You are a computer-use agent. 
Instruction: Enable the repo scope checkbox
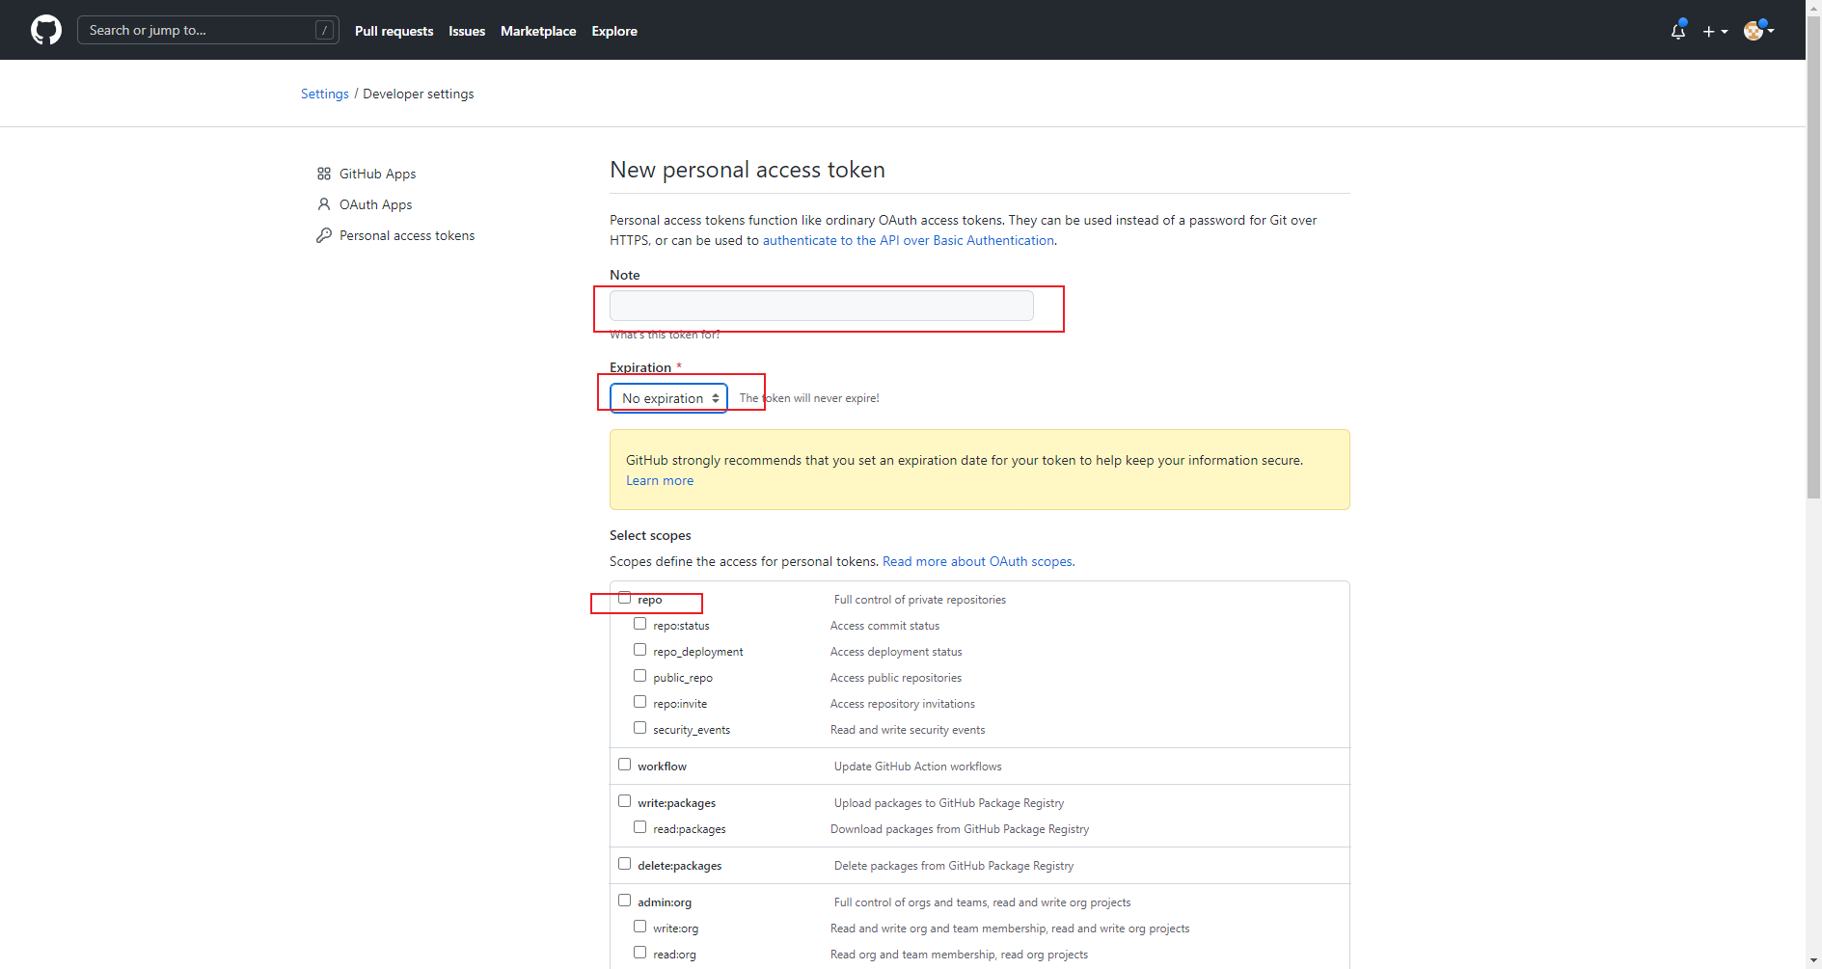click(x=625, y=598)
